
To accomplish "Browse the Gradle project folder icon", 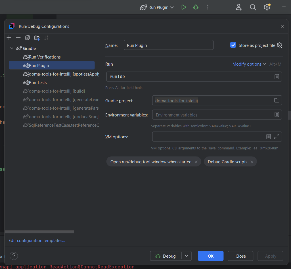I will pyautogui.click(x=277, y=101).
